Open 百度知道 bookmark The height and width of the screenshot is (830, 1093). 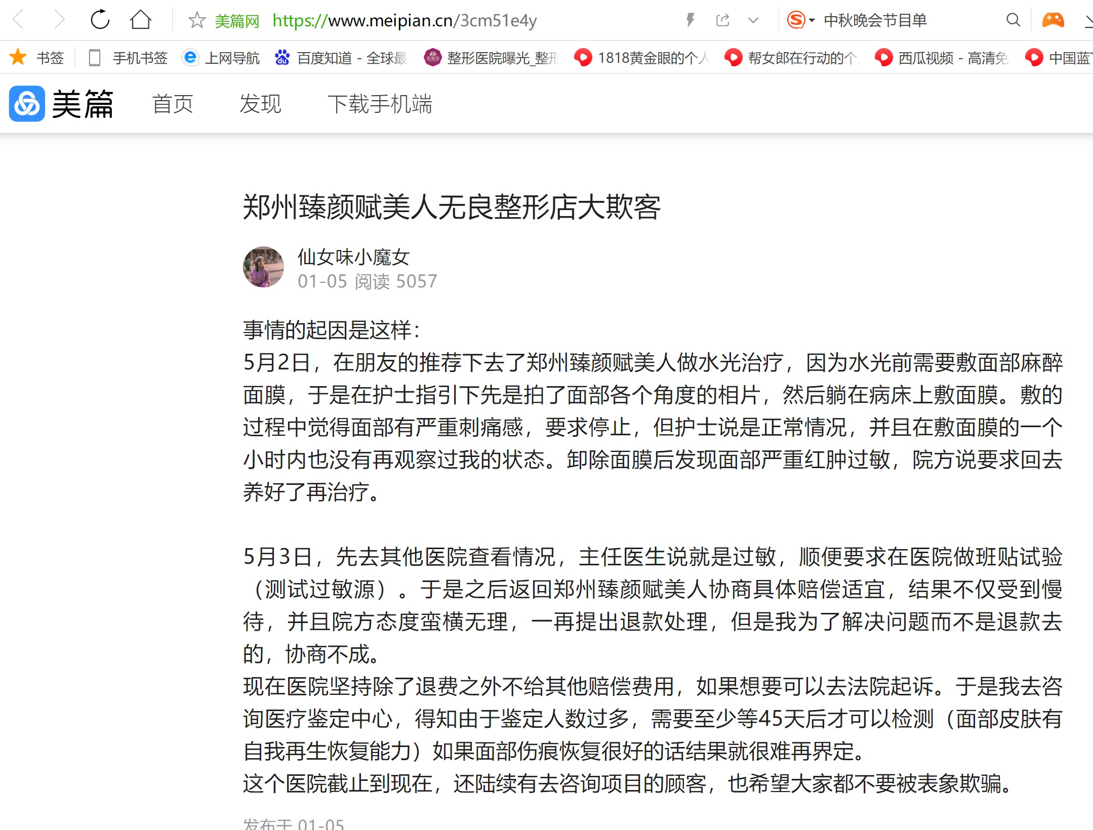(x=341, y=58)
